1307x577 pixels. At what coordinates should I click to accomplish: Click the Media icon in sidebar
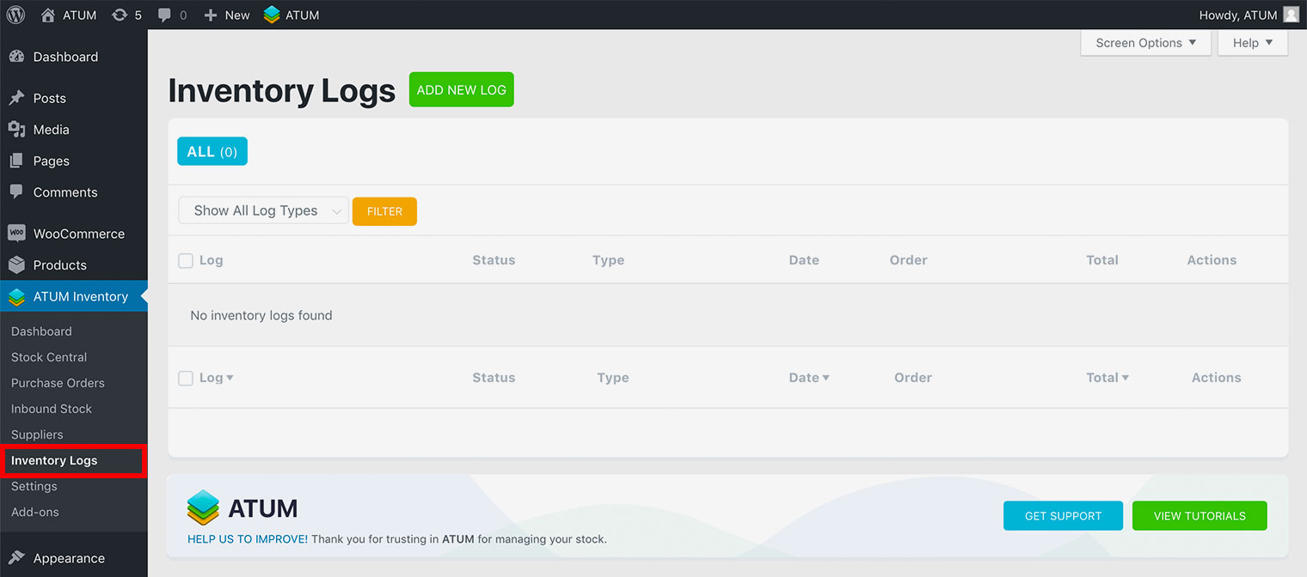16,130
